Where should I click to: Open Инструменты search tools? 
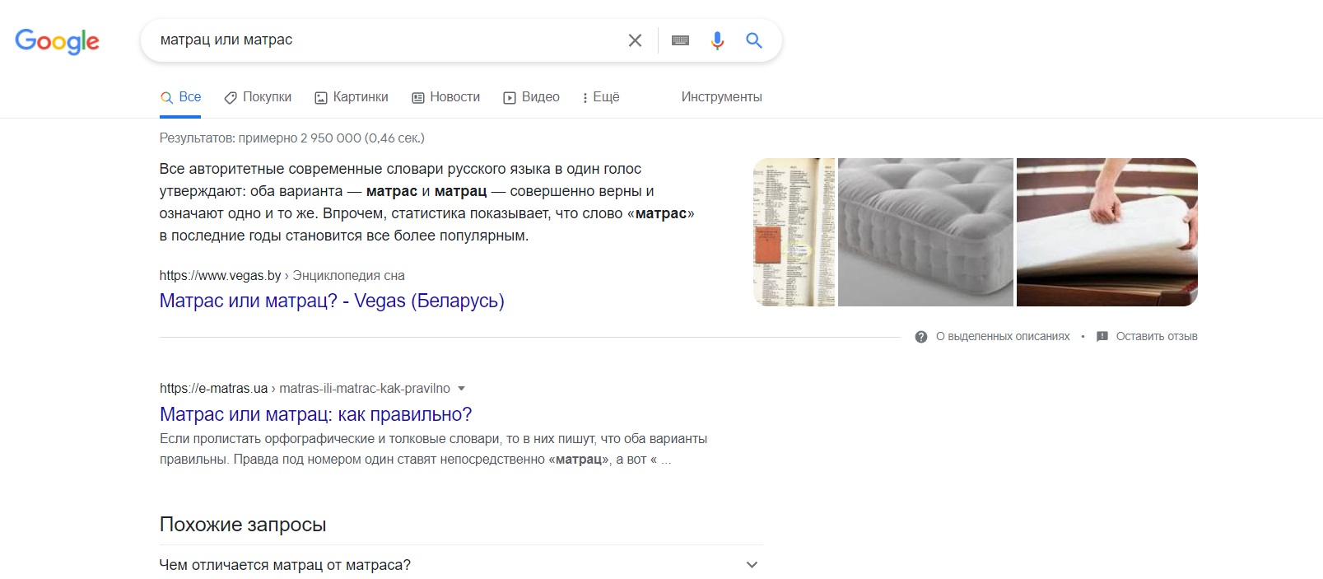[721, 97]
